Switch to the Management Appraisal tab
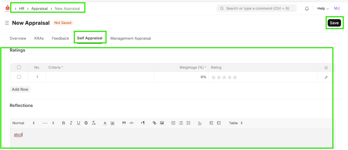The image size is (348, 150). click(130, 38)
